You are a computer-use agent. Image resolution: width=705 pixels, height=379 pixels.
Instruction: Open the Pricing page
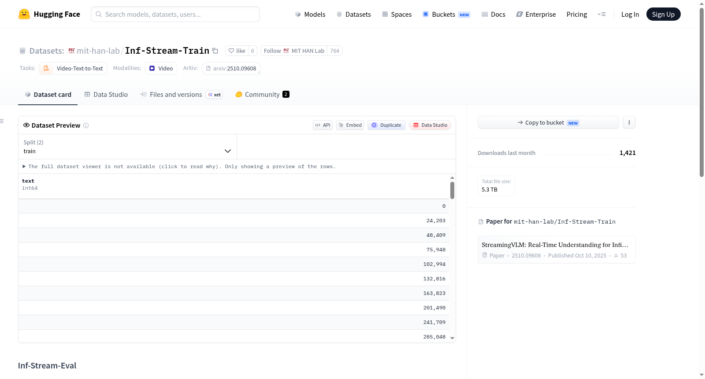coord(577,14)
